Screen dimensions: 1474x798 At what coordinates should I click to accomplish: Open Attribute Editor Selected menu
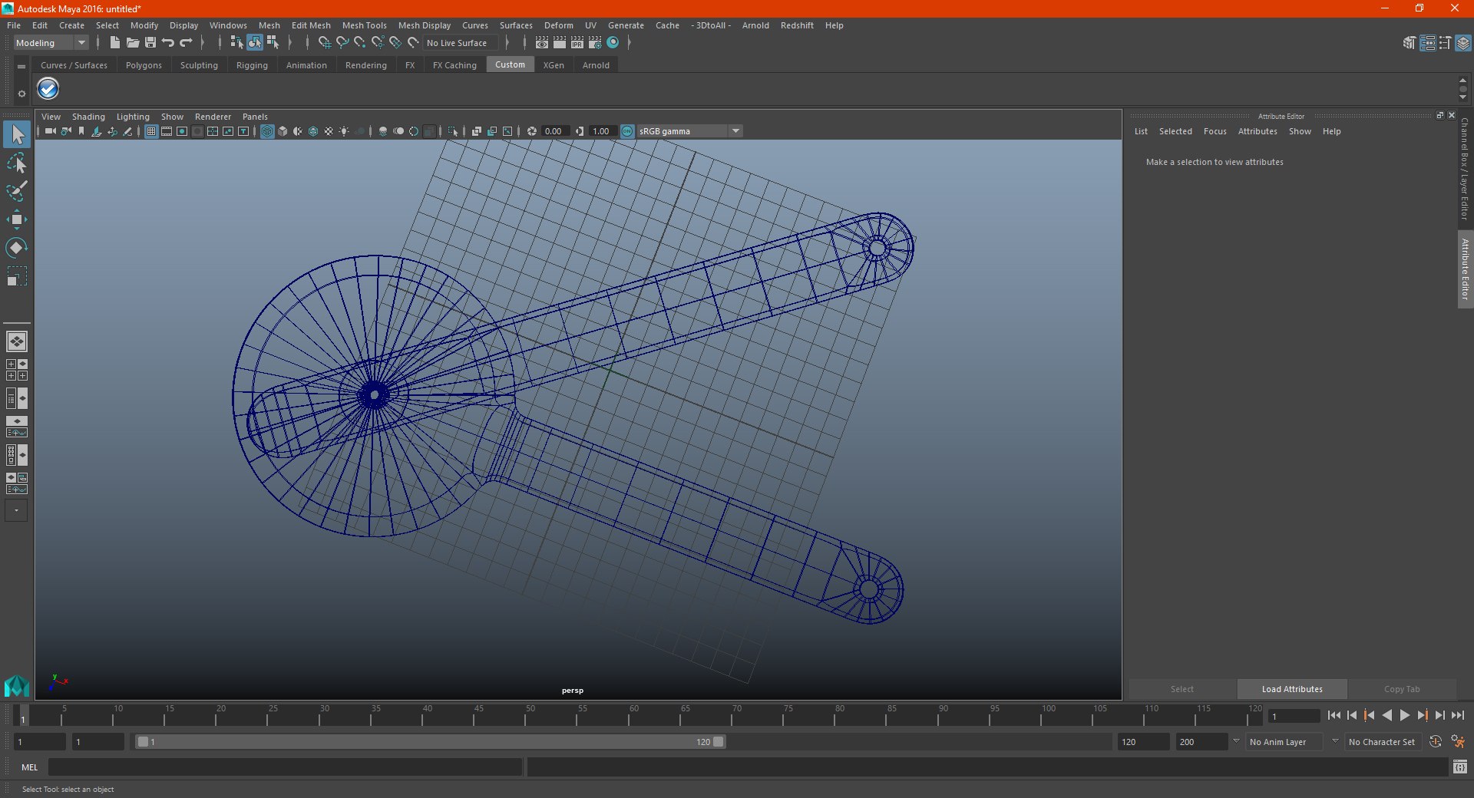coord(1175,131)
